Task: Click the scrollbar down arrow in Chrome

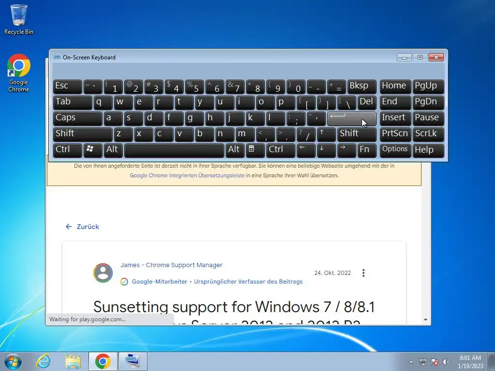Action: point(425,320)
